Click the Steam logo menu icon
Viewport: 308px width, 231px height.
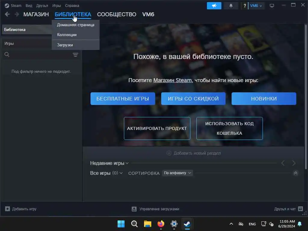tap(7, 6)
